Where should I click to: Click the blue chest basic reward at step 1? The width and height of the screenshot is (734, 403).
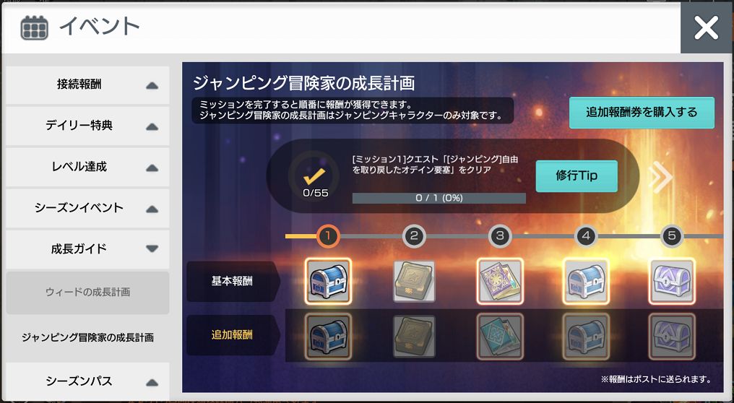tap(328, 281)
